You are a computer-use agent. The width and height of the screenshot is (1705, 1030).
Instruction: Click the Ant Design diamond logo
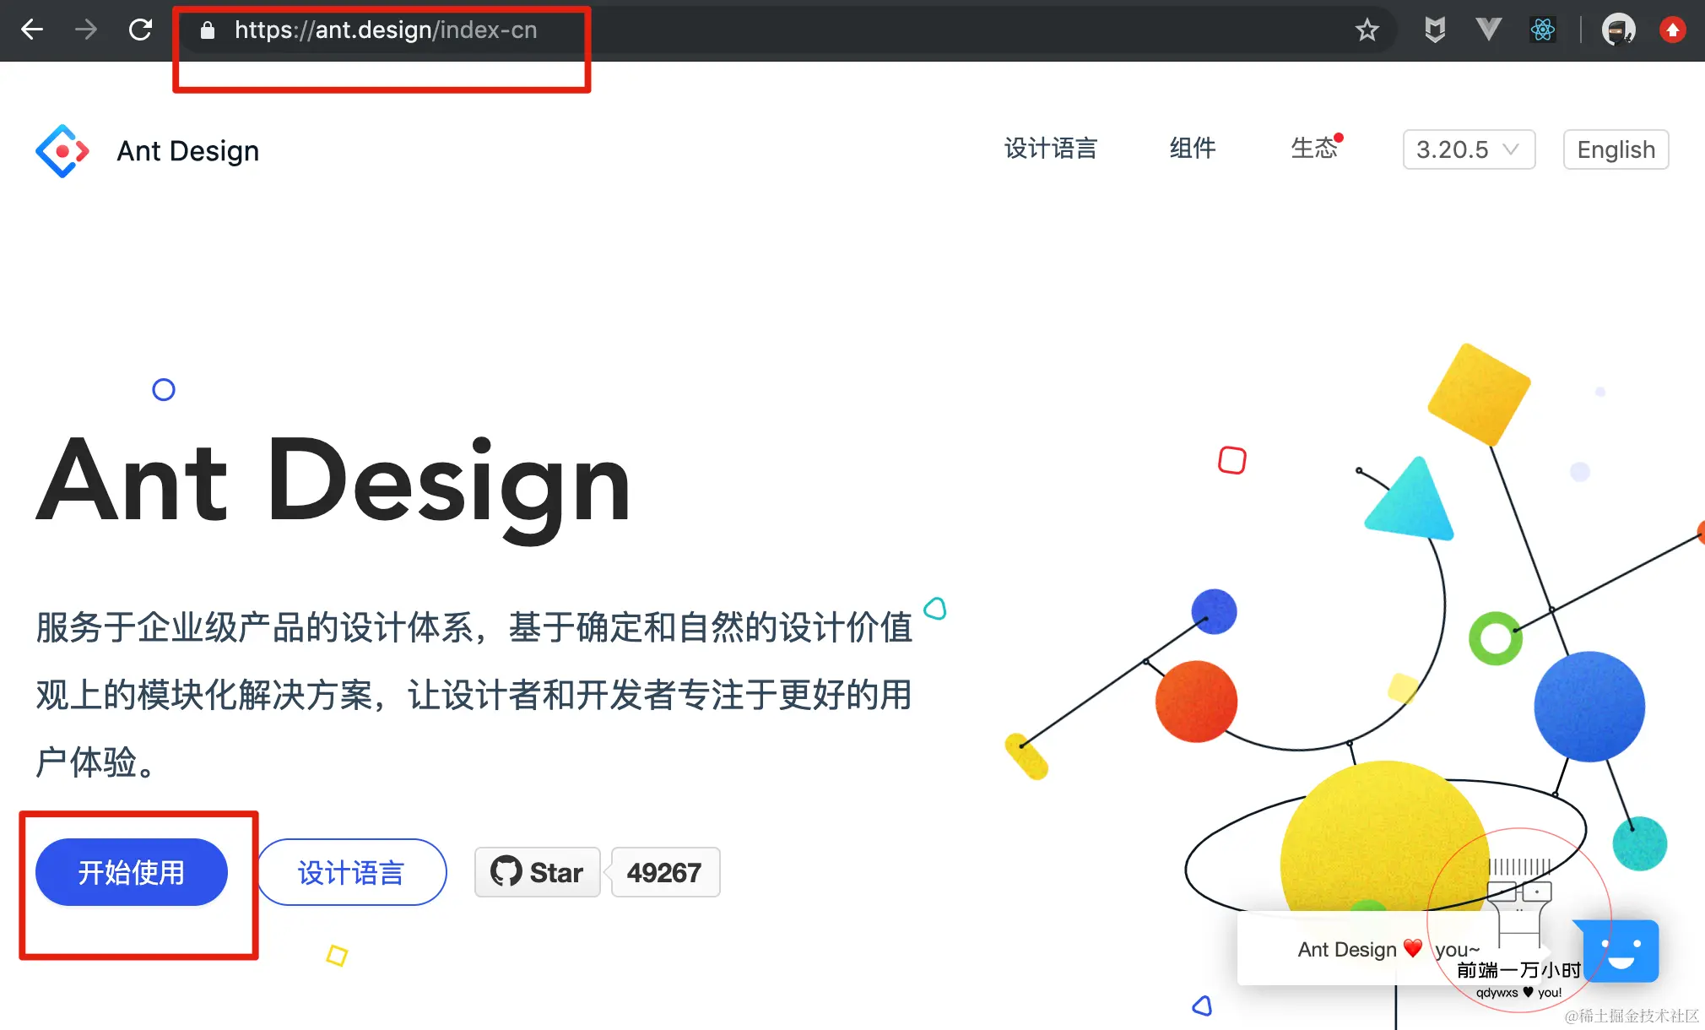click(x=62, y=151)
